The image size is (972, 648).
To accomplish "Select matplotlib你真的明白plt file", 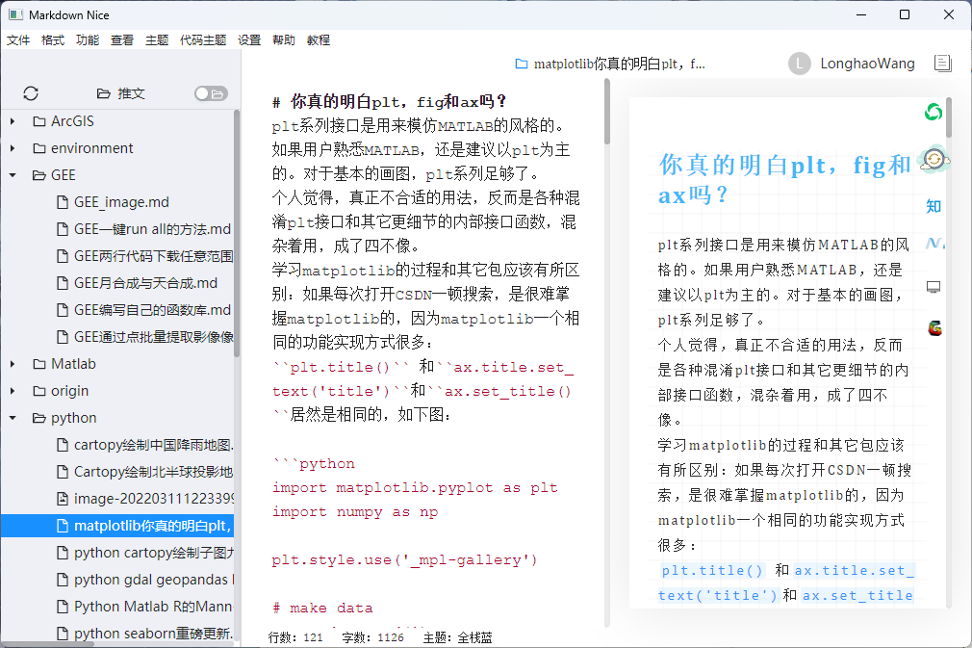I will click(117, 526).
